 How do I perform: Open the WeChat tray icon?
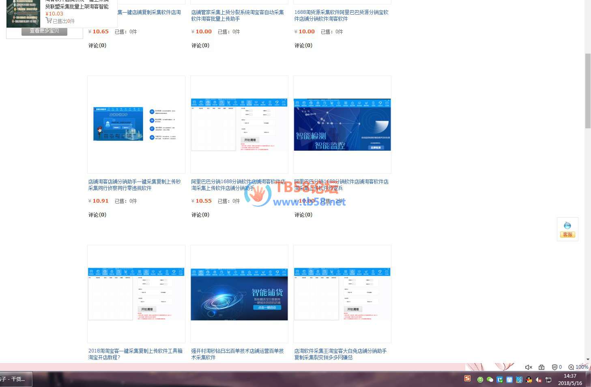pos(490,380)
